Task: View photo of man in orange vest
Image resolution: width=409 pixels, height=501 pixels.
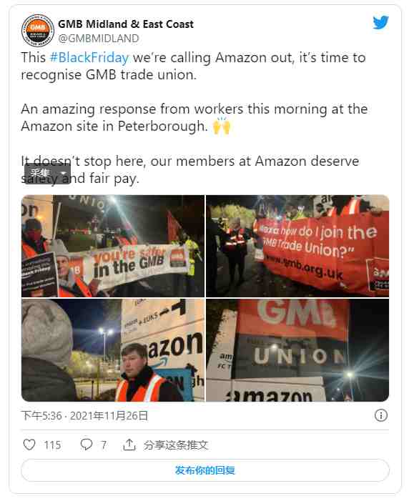Action: pos(113,350)
